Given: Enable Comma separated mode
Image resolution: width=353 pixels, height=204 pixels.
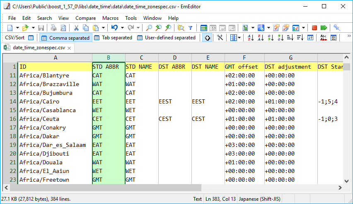Looking at the screenshot, I should 65,38.
